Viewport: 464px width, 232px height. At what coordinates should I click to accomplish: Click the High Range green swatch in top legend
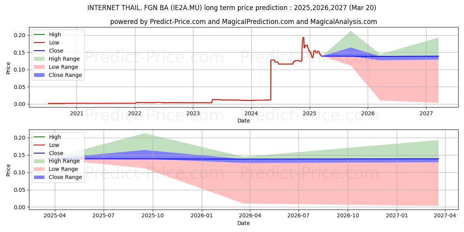[x=40, y=59]
